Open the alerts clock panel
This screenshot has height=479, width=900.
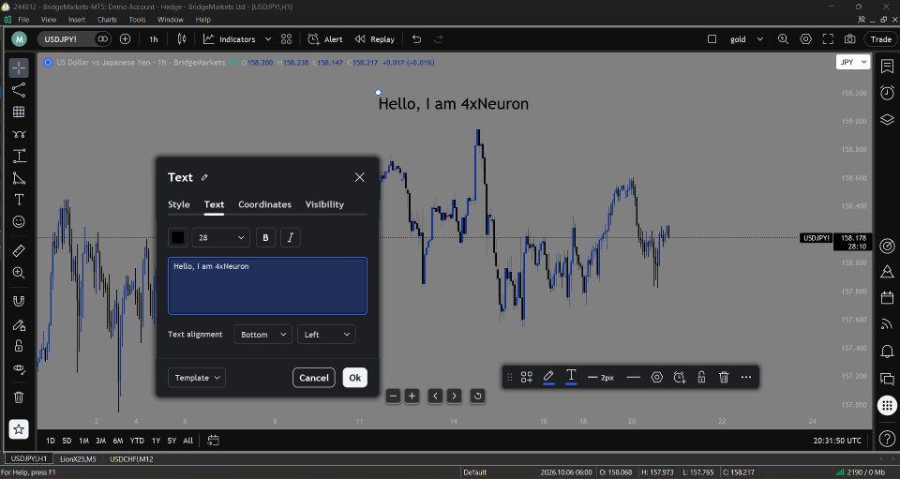(x=887, y=93)
